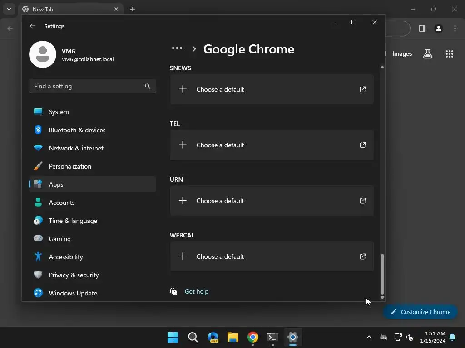Image resolution: width=465 pixels, height=348 pixels.
Task: Open Chrome profile icon
Action: [x=439, y=29]
